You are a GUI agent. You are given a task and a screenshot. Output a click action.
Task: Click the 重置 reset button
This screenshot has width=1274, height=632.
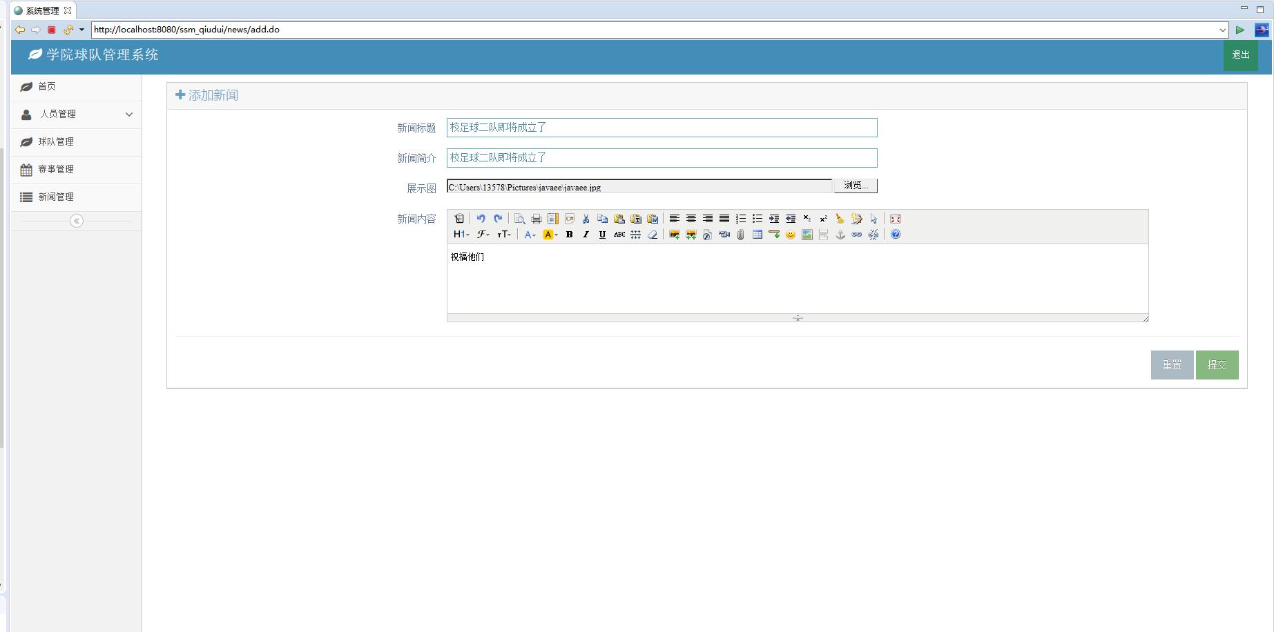click(x=1172, y=365)
